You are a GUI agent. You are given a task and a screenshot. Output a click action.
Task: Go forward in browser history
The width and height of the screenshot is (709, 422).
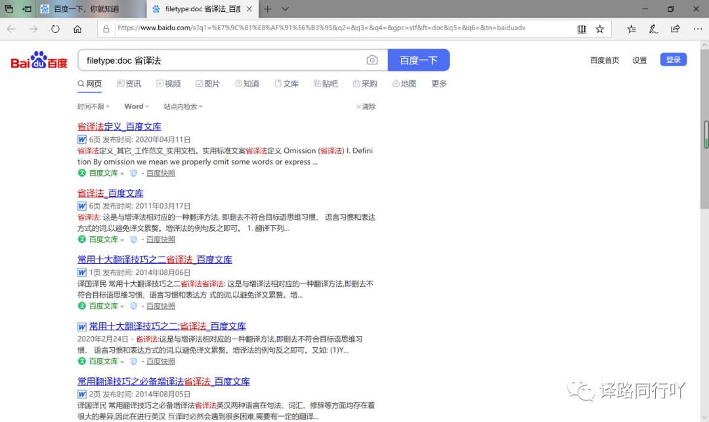[x=33, y=29]
